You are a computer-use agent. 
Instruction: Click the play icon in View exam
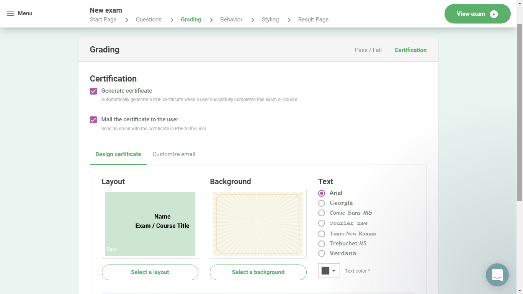[494, 14]
